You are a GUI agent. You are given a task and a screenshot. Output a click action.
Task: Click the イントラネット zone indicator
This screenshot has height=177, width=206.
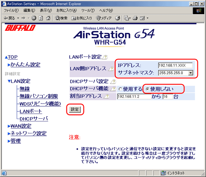(173, 173)
